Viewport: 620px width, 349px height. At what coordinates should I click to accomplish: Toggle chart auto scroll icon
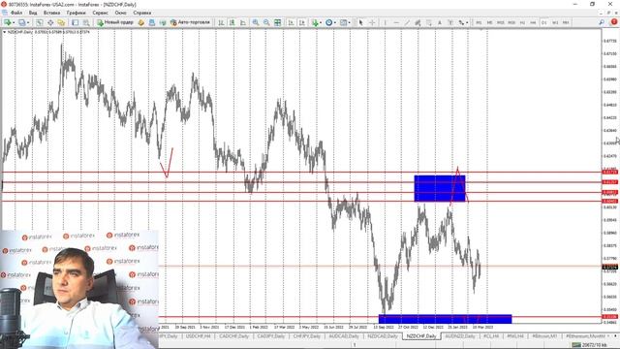[x=291, y=22]
